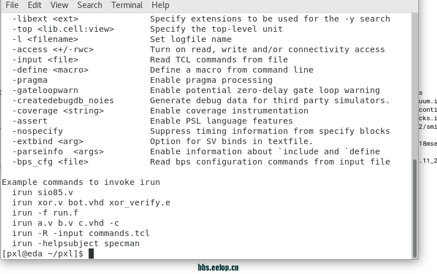437x274 pixels.
Task: Open the View menu
Action: [59, 5]
